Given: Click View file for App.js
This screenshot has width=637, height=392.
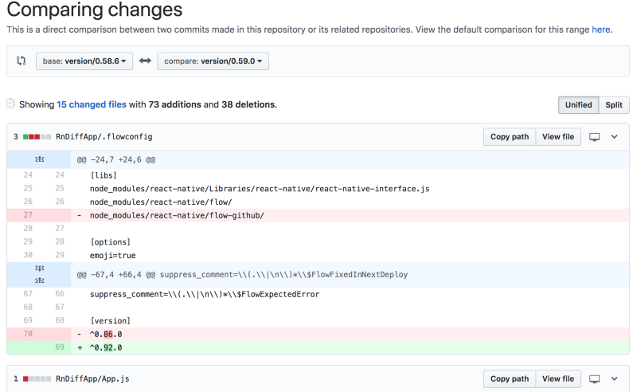Looking at the screenshot, I should pos(557,379).
